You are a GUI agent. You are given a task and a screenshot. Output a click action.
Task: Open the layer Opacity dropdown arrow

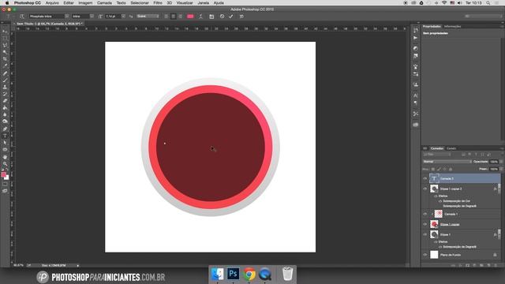(501, 162)
